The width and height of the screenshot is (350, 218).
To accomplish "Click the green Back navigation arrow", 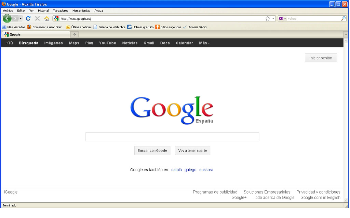I will [x=7, y=18].
